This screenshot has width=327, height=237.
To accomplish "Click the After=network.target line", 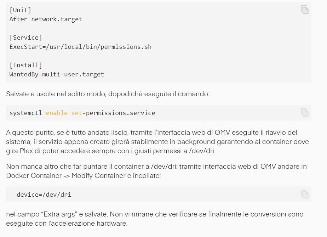I will pyautogui.click(x=46, y=19).
